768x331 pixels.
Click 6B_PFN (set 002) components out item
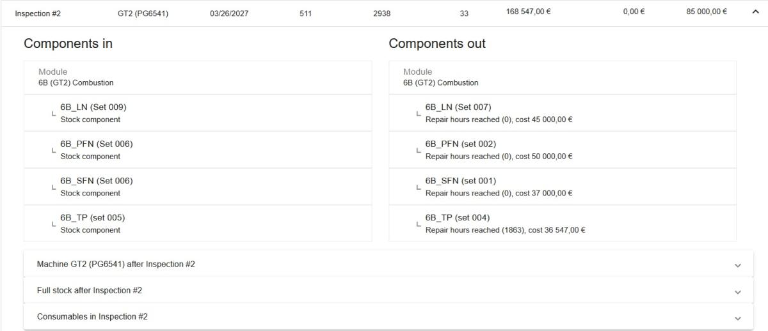461,150
